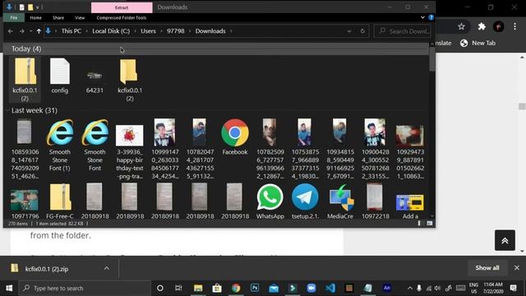The image size is (526, 296).
Task: Open the downloaded kcfix0.0.1 (2).zip in Chrome bar
Action: (46, 269)
